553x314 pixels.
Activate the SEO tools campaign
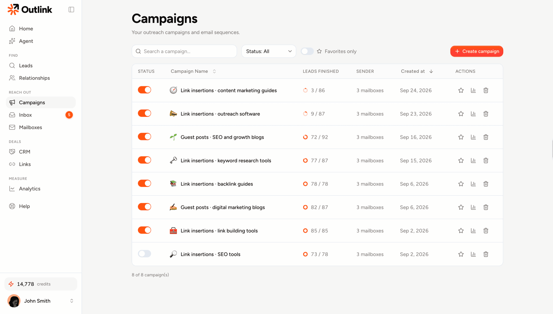click(145, 254)
